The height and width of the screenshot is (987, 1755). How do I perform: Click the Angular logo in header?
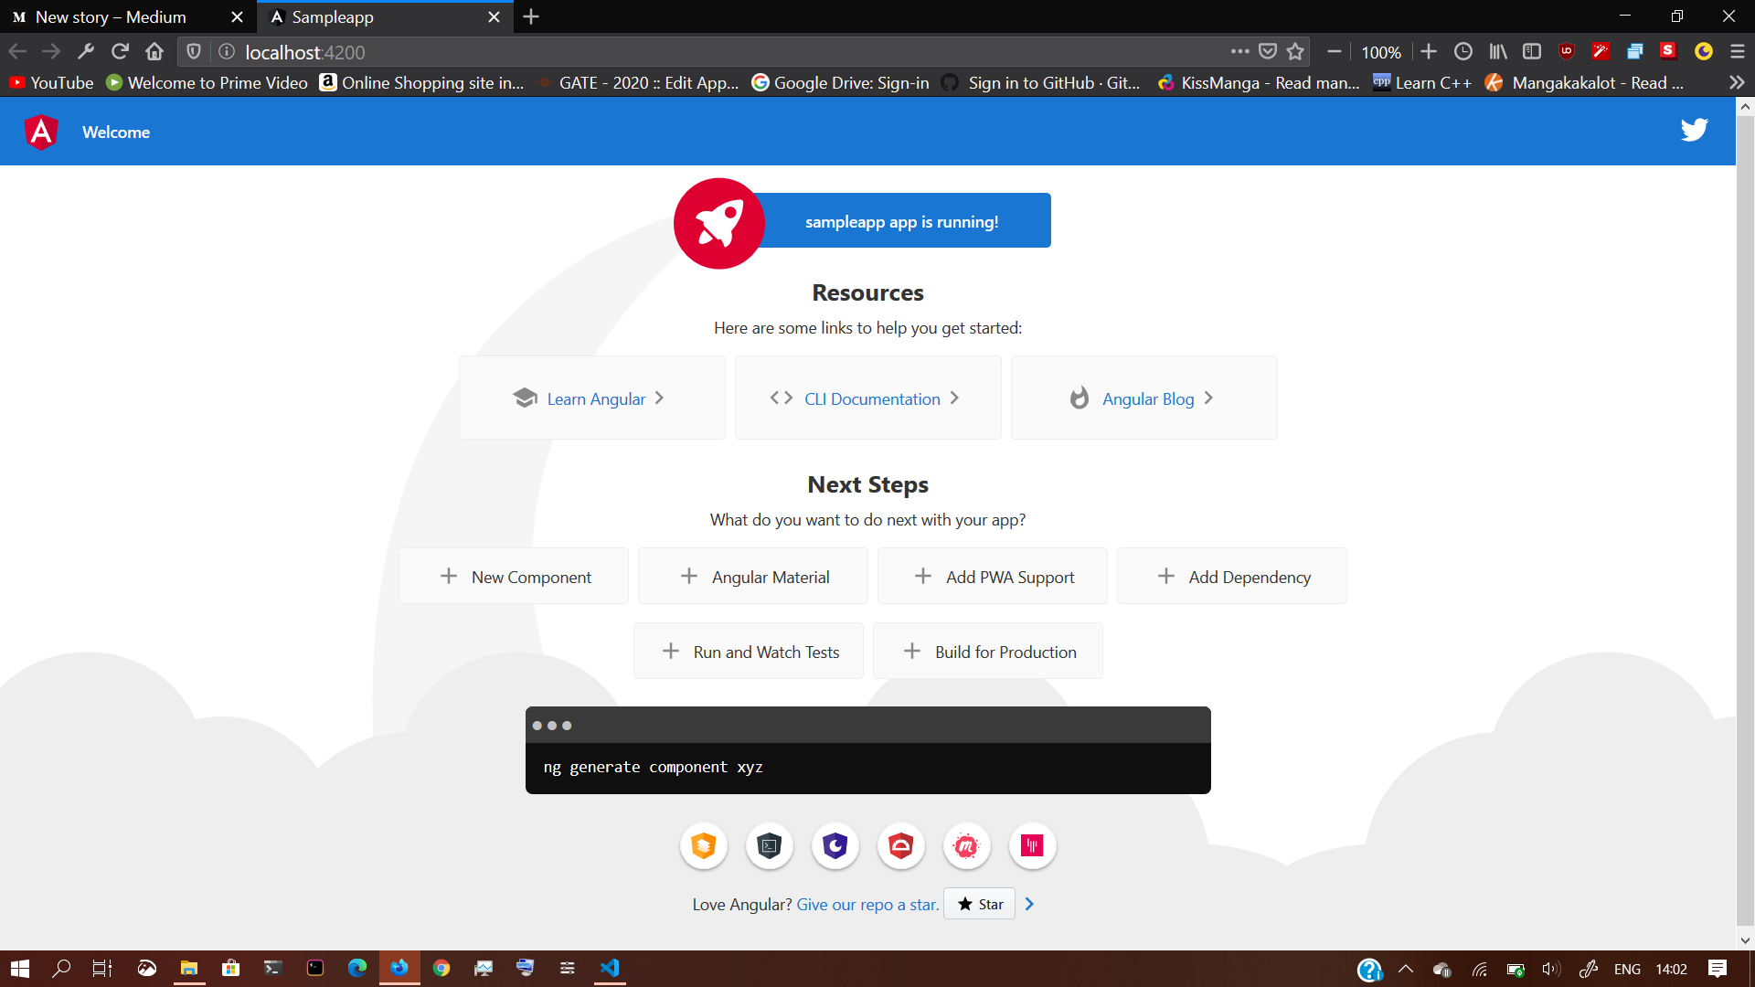[x=41, y=132]
